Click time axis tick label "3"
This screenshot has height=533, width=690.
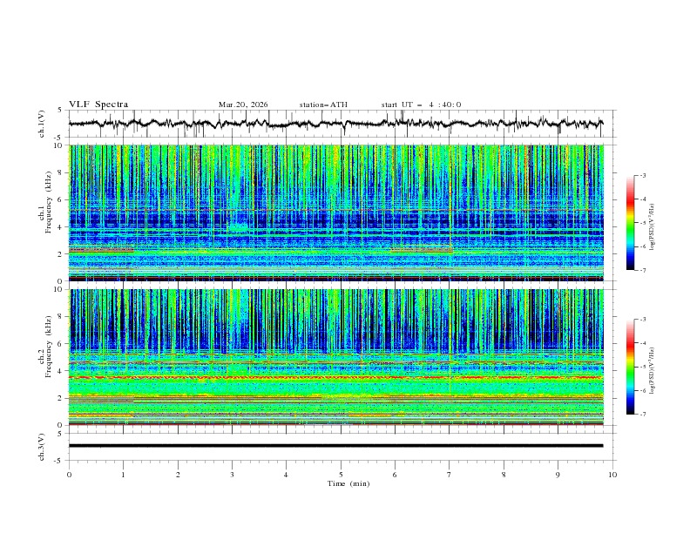click(x=232, y=475)
